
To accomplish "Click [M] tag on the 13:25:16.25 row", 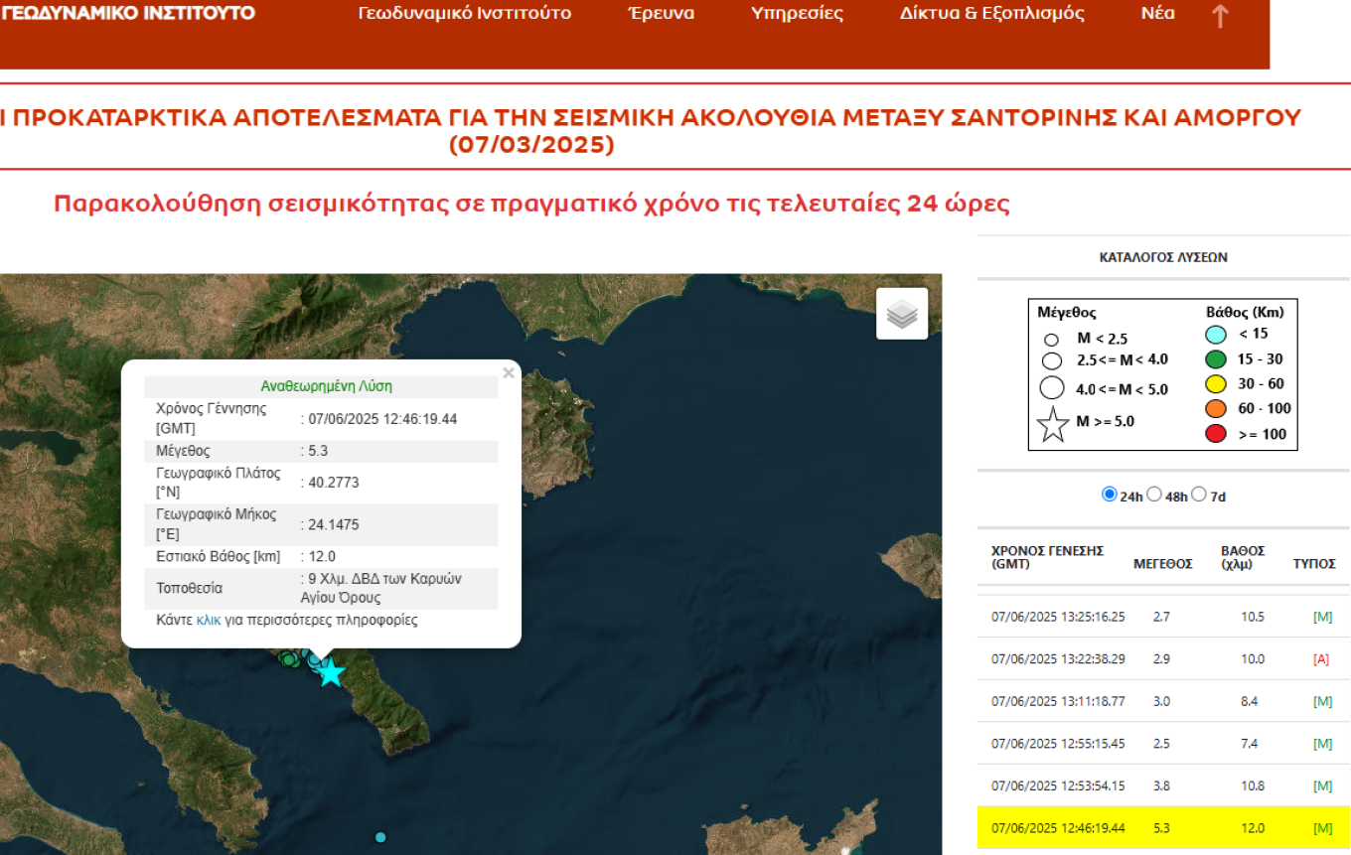I will 1321,617.
